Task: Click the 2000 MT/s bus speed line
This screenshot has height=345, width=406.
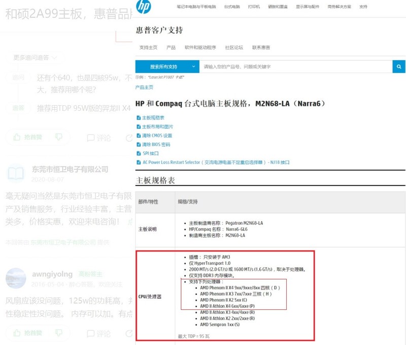Action: point(247,269)
